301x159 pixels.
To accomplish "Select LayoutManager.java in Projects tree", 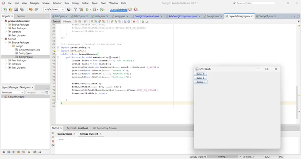I will tap(29, 50).
